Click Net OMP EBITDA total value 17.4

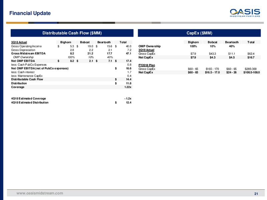[x=128, y=61]
